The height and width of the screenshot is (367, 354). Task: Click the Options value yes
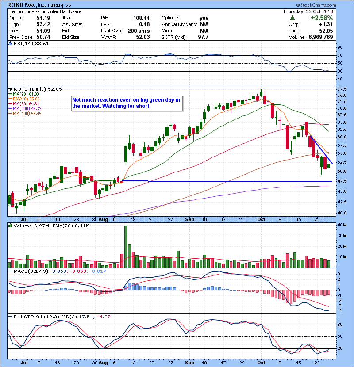(204, 18)
